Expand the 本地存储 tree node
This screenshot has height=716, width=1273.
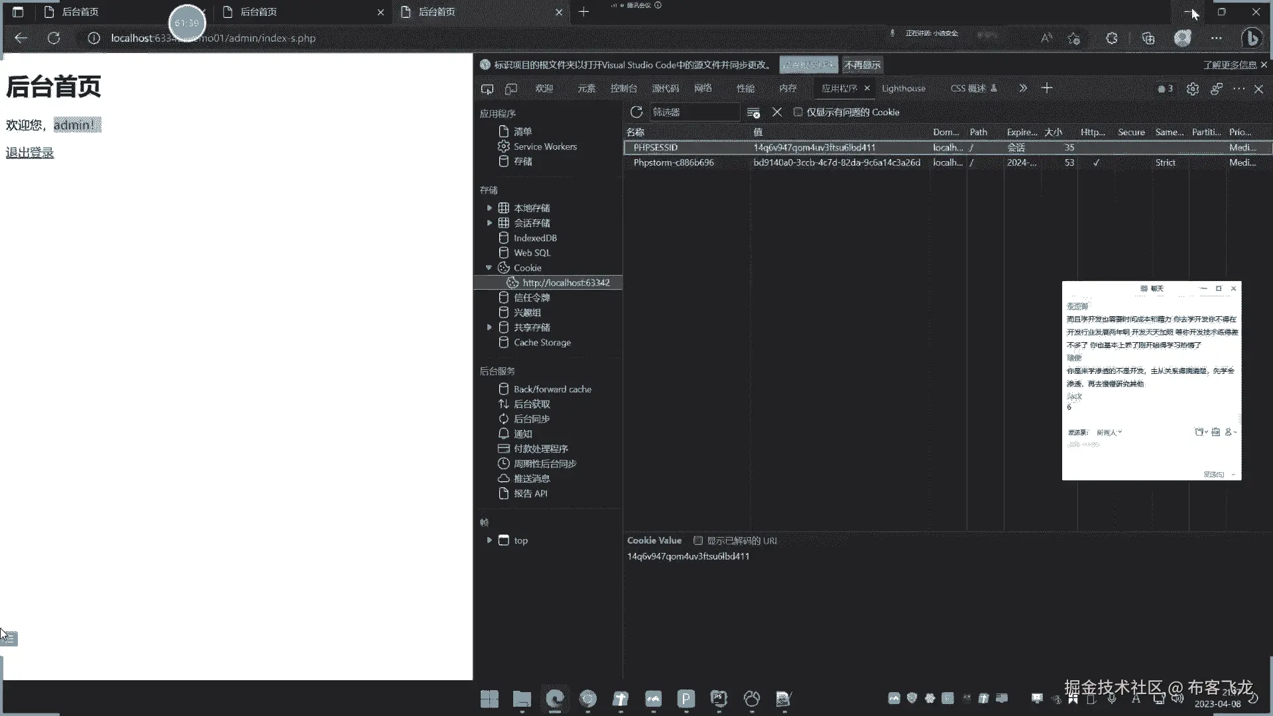[x=489, y=208]
